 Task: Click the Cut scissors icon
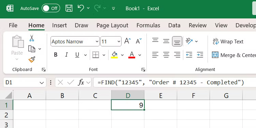pyautogui.click(x=32, y=38)
